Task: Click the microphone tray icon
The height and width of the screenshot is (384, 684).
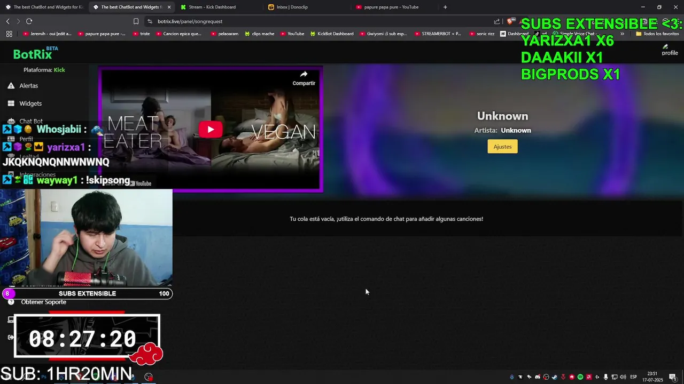Action: 606,377
